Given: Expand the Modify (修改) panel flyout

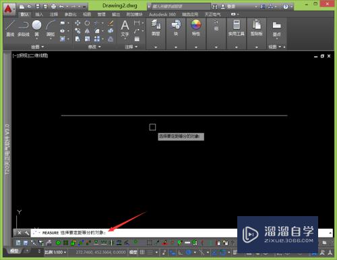Looking at the screenshot, I should tap(94, 47).
